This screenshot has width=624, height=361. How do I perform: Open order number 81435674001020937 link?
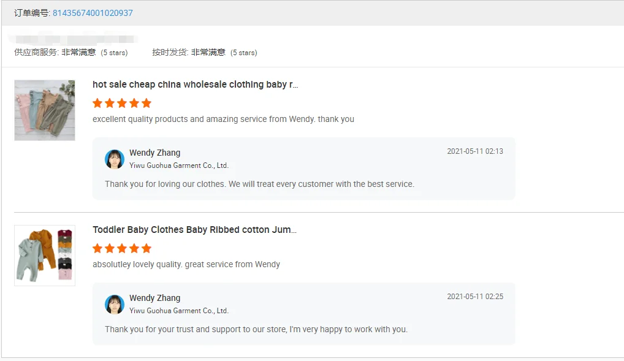[93, 13]
